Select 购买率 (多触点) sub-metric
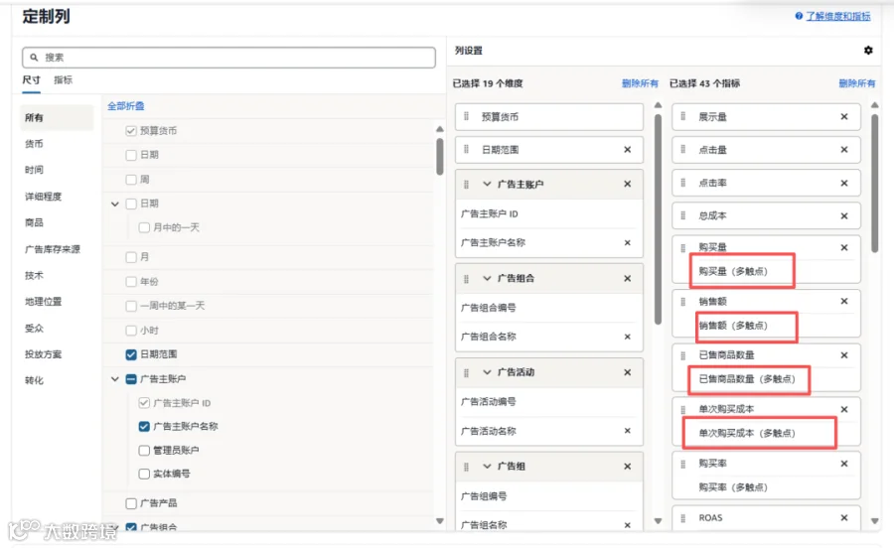Viewport: 894px width, 548px height. [x=733, y=487]
